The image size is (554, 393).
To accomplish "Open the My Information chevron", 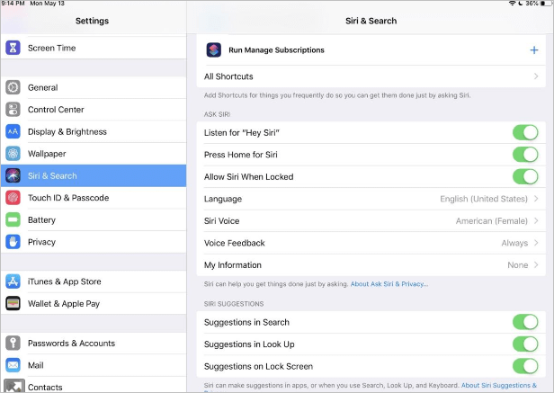I will click(536, 264).
